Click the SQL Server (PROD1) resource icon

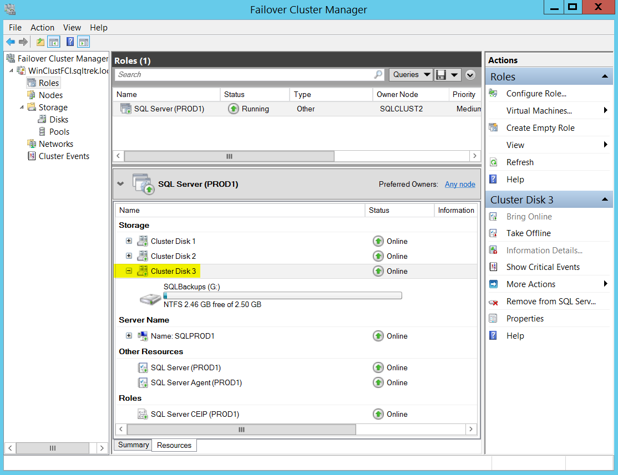pos(142,367)
